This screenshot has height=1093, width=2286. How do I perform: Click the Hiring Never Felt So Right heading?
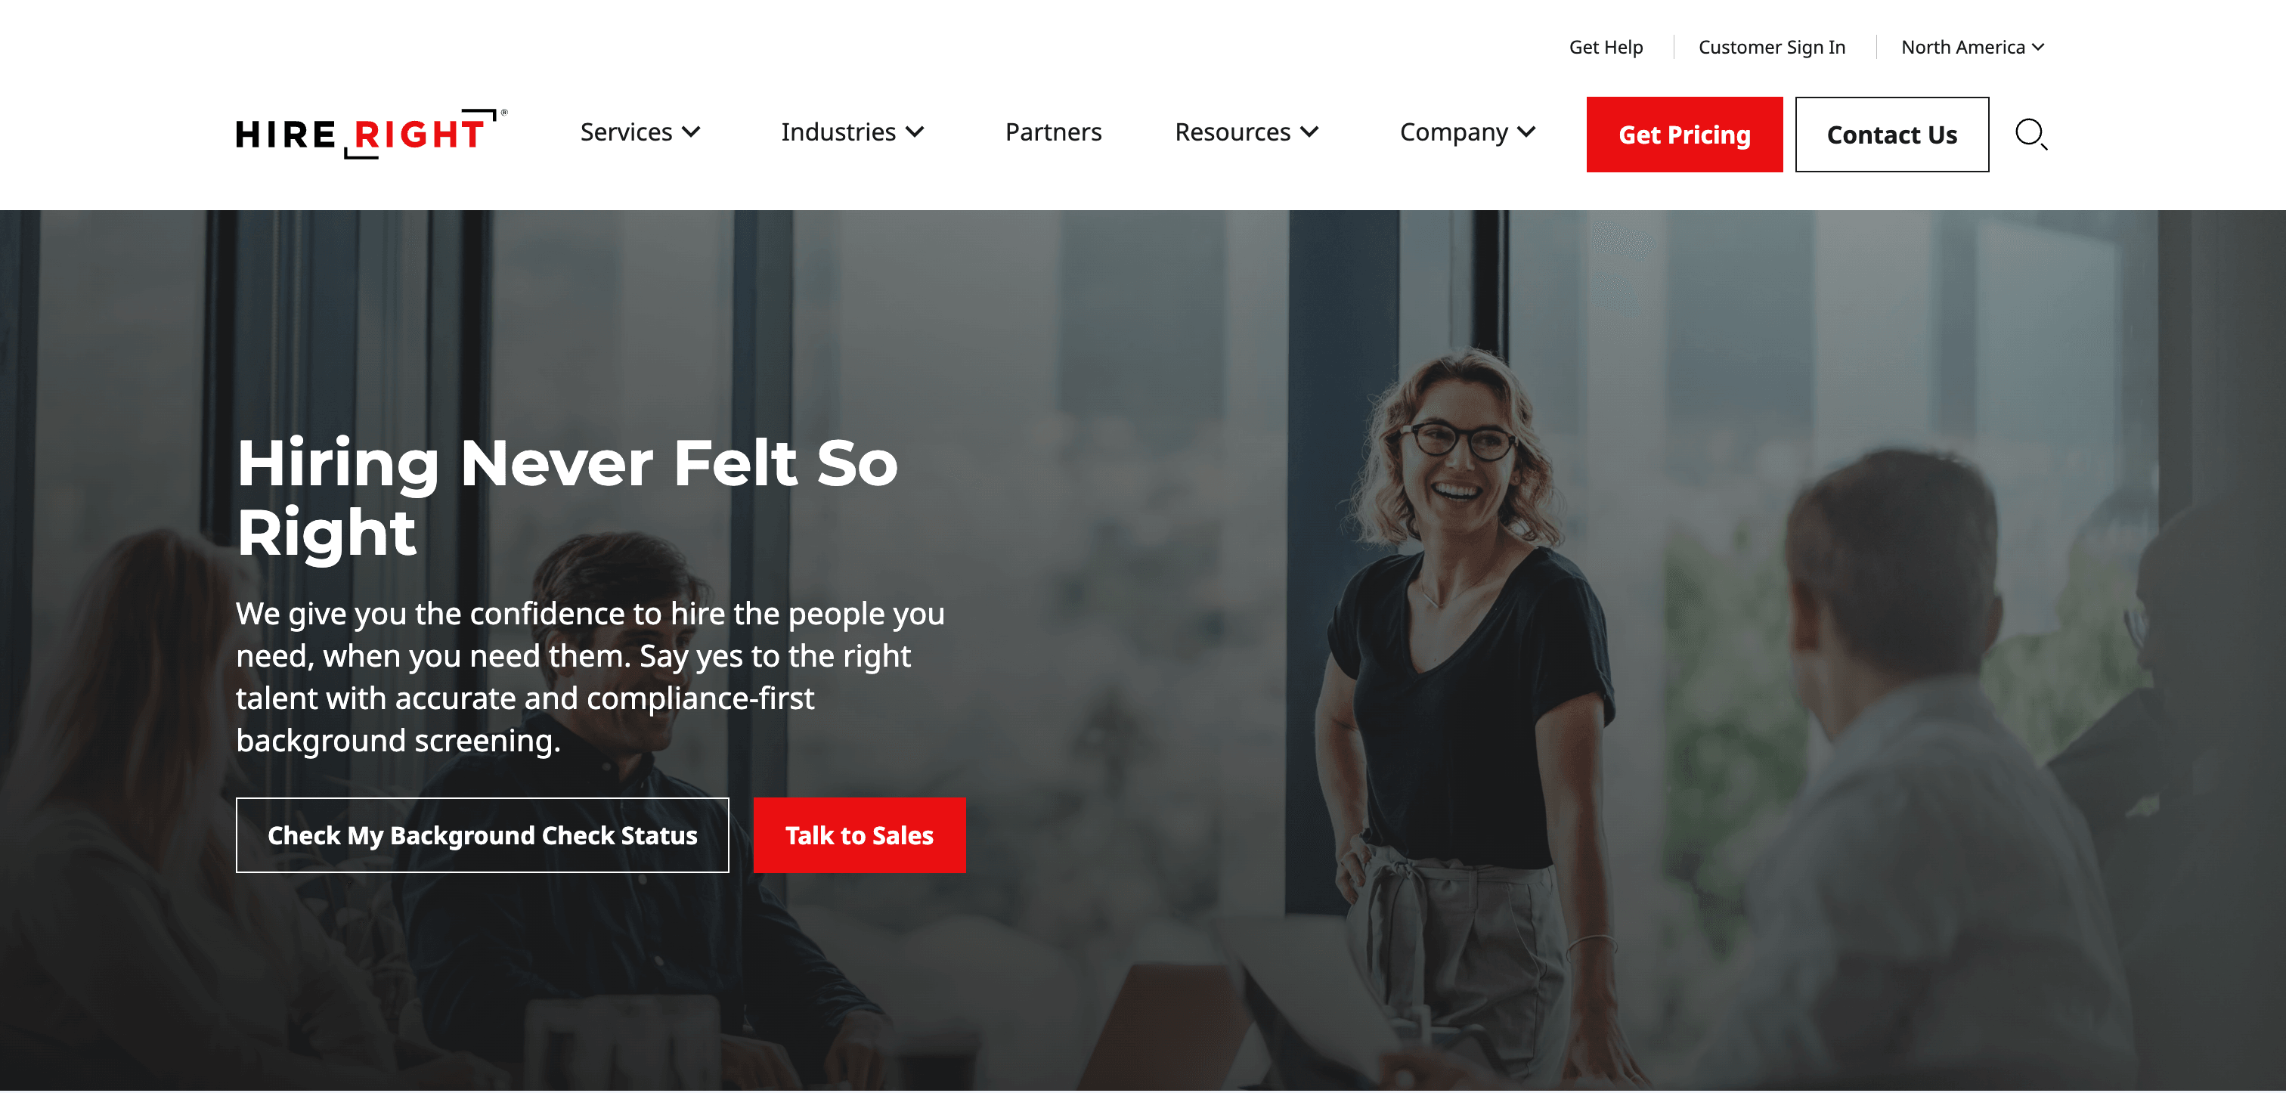click(568, 497)
